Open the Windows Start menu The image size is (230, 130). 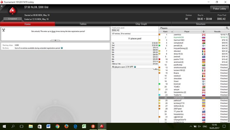click(4, 126)
